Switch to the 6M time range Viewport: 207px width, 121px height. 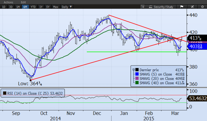coord(25,6)
